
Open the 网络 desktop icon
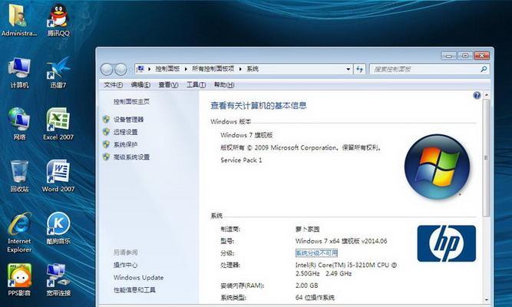pos(19,124)
